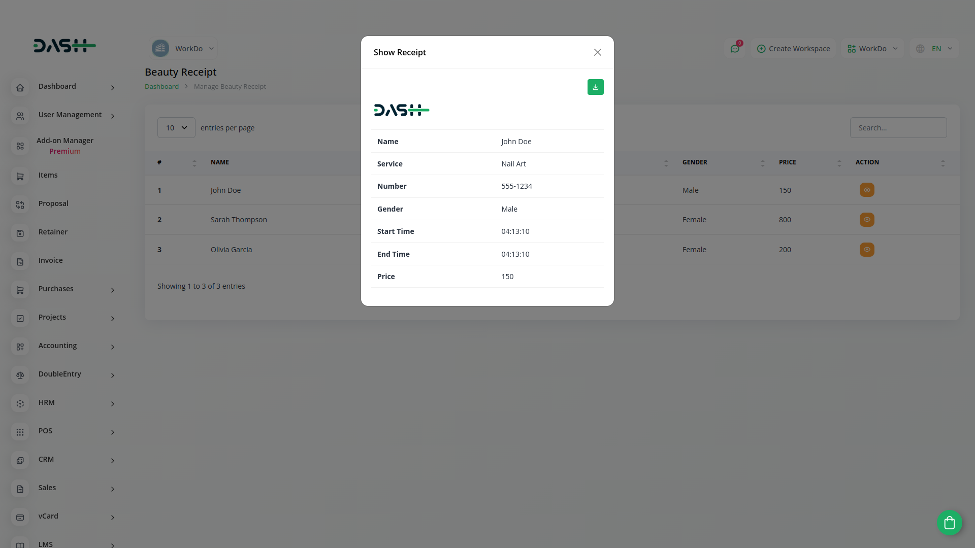Click the Invoice sidebar icon
This screenshot has width=975, height=548.
tap(20, 262)
